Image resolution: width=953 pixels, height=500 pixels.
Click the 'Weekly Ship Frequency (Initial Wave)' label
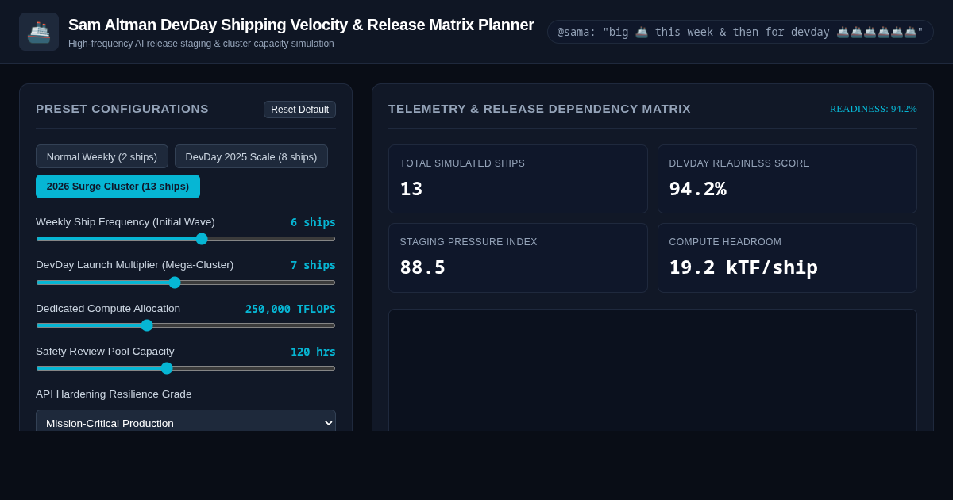(125, 222)
